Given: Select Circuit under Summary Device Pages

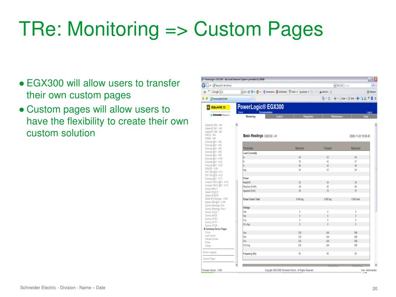Looking at the screenshot, I should pos(208,232).
